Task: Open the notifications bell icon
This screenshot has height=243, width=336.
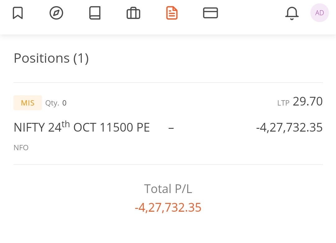Action: [x=292, y=13]
